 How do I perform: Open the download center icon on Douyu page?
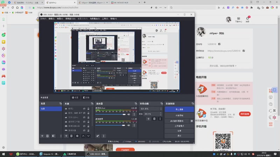pyautogui.click(x=239, y=20)
